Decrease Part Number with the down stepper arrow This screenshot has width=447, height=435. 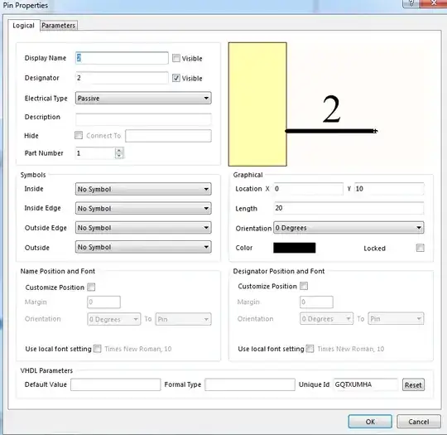coord(119,156)
